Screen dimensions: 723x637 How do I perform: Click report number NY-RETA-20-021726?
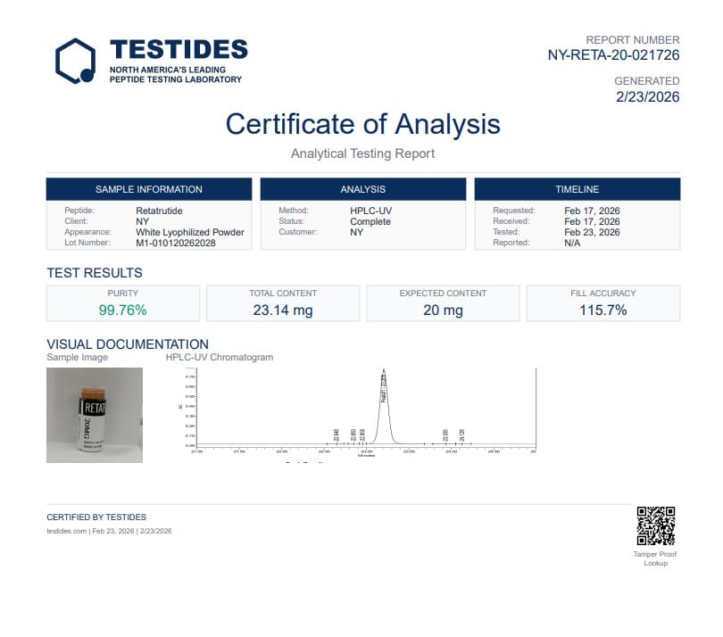(613, 55)
